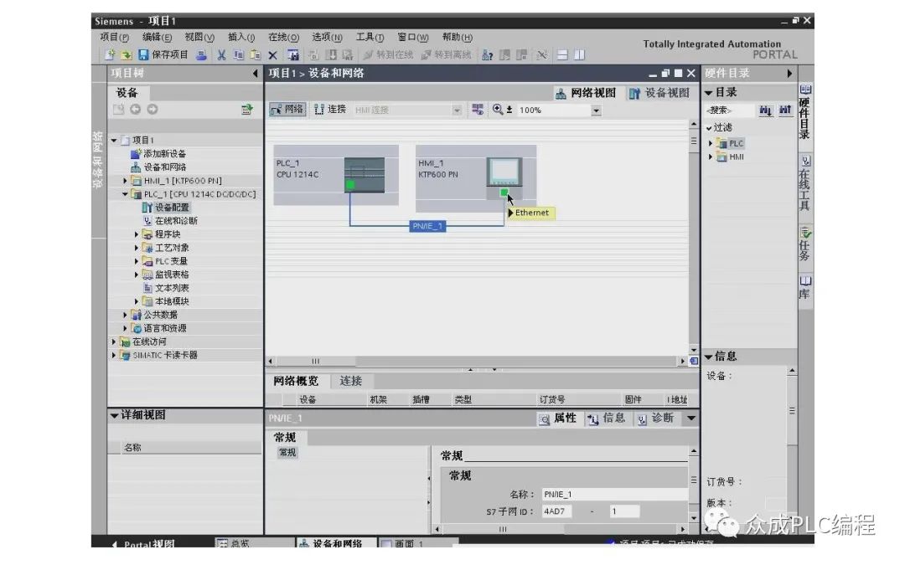Click the PLC_1 CPU 1214C device image
Screen dimensions: 905x565
pos(365,175)
